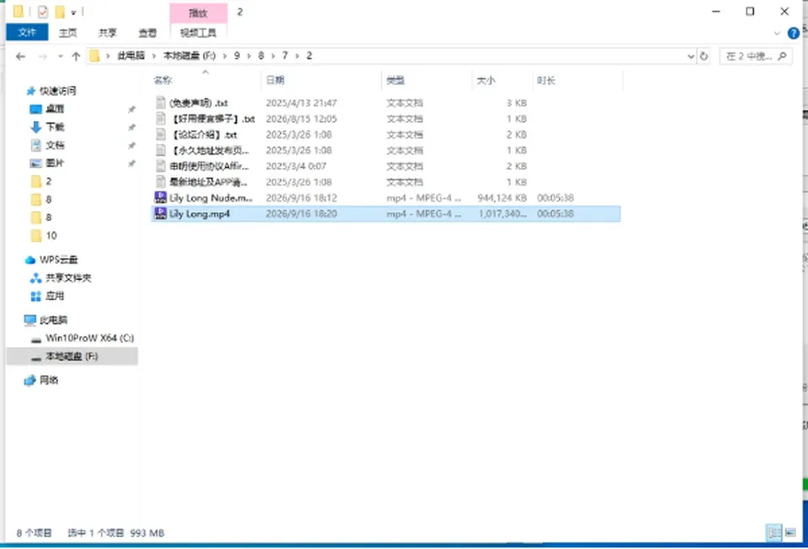The width and height of the screenshot is (808, 549).
Task: Switch to details view icon in status bar
Action: click(x=774, y=533)
